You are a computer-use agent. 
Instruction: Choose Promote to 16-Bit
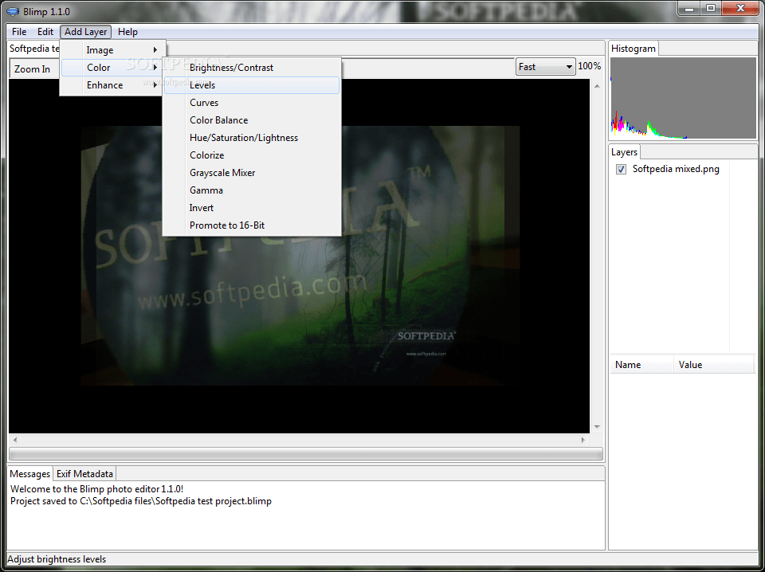(x=252, y=225)
